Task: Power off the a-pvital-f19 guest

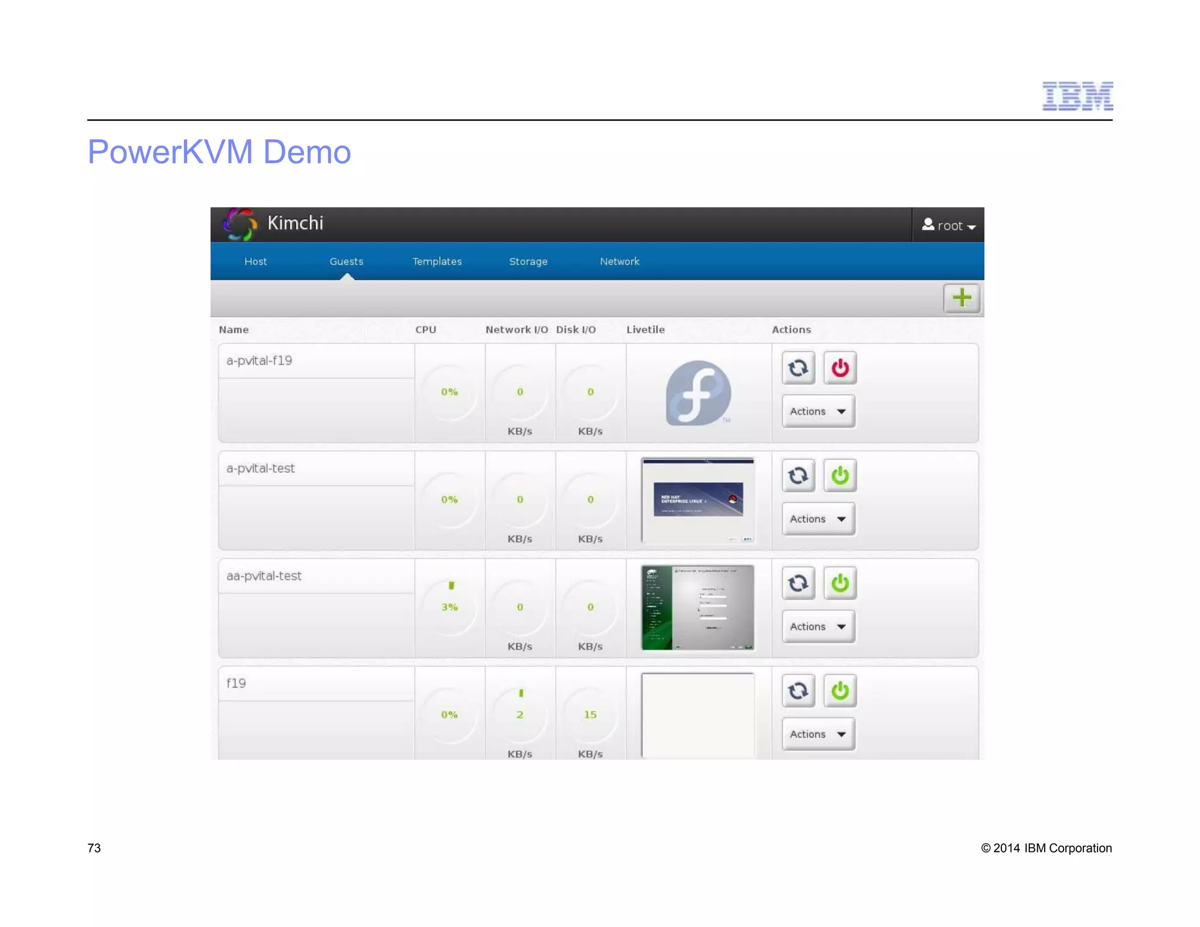Action: click(840, 368)
